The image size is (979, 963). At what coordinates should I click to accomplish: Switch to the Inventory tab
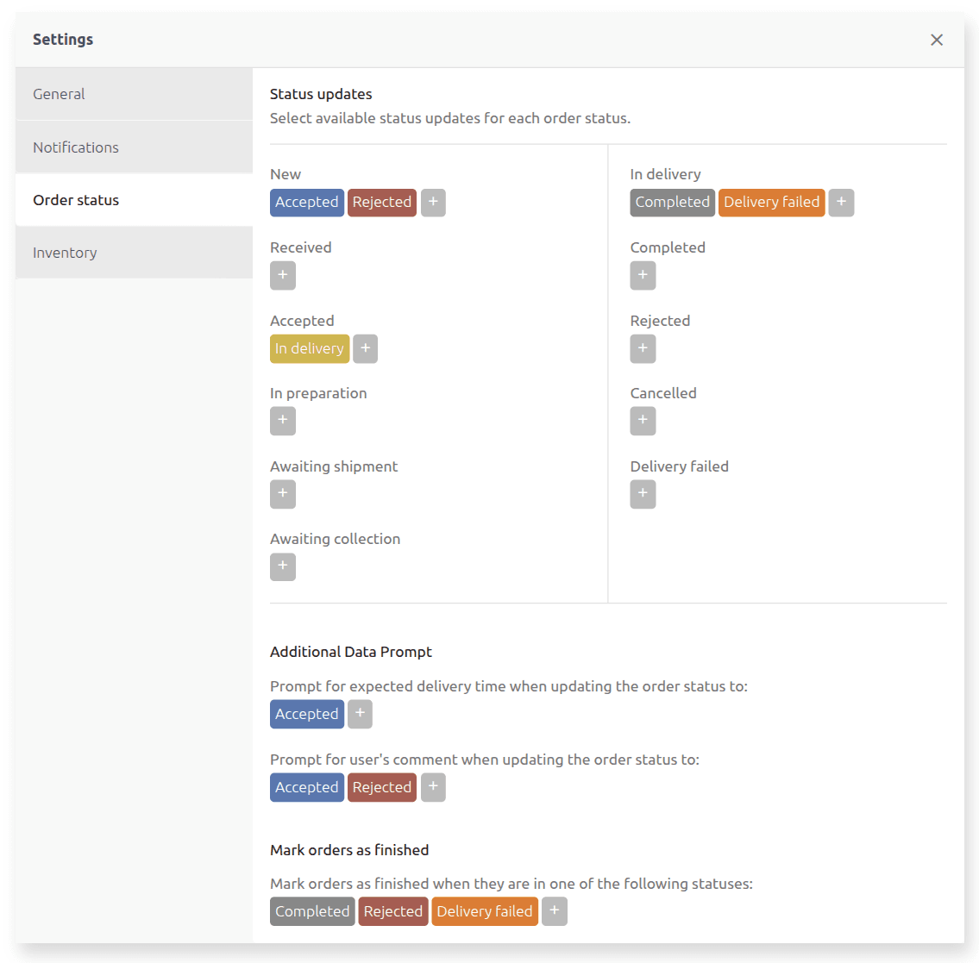pyautogui.click(x=65, y=252)
